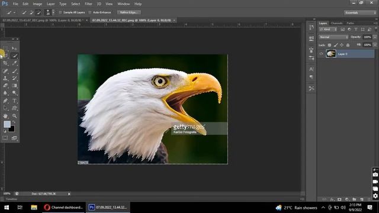The width and height of the screenshot is (379, 213).
Task: Toggle filter for adjustment layers
Action: point(349,30)
